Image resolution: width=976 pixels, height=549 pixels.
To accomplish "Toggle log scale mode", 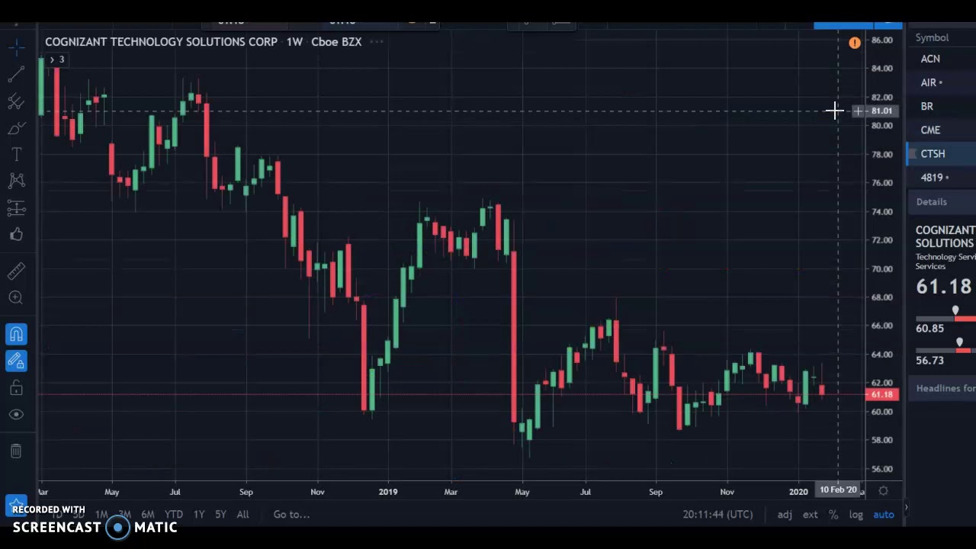I will tap(856, 515).
